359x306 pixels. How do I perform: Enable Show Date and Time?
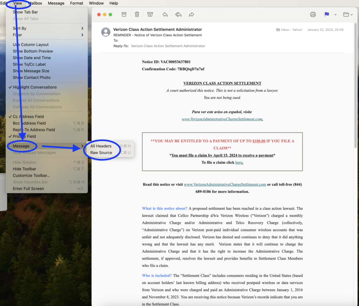click(x=47, y=58)
